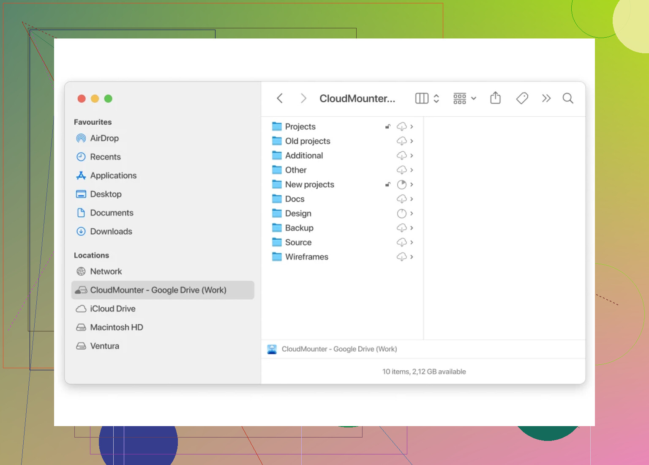Select the Backup folder

342,228
